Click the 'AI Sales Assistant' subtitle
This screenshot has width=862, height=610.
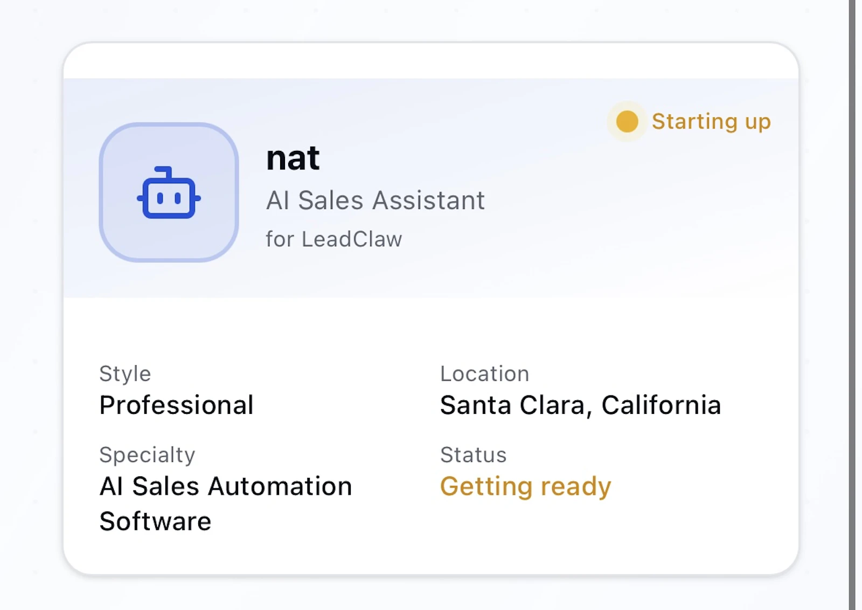pyautogui.click(x=376, y=200)
